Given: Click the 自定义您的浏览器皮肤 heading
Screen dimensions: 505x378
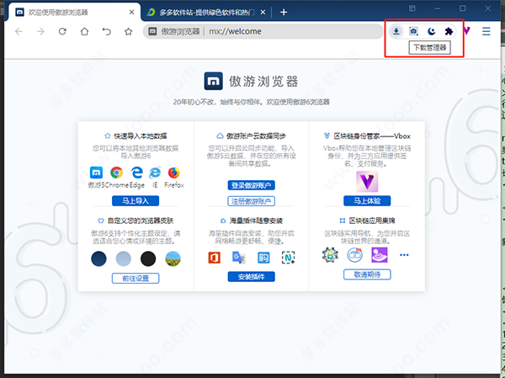Looking at the screenshot, I should point(140,221).
